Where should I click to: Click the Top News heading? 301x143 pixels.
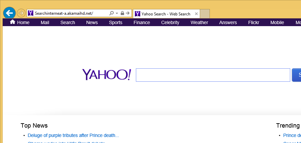[x=34, y=126]
